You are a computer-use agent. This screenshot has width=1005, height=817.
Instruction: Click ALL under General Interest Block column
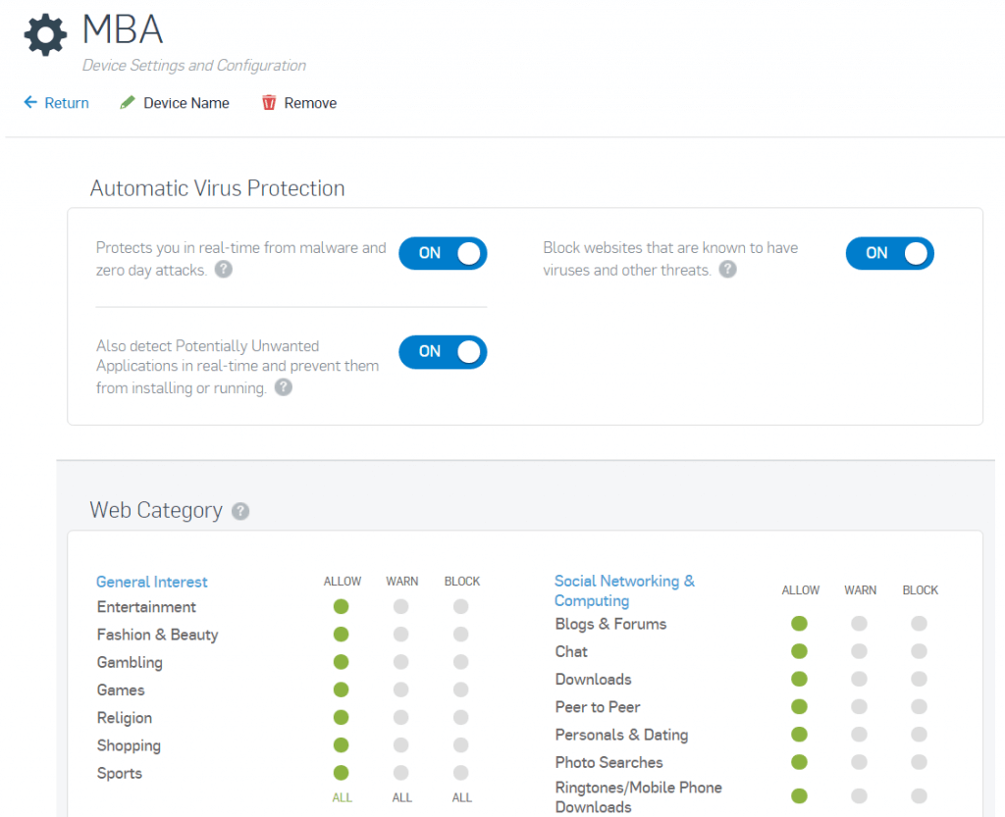click(x=461, y=797)
